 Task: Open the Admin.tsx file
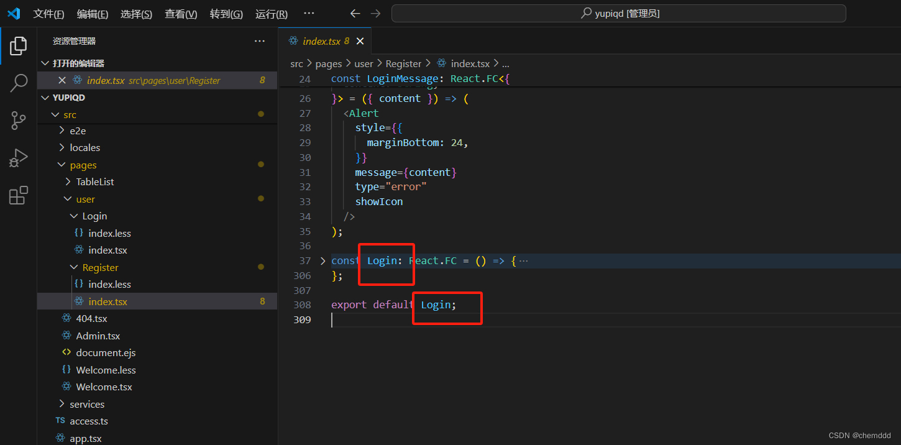[x=98, y=336]
